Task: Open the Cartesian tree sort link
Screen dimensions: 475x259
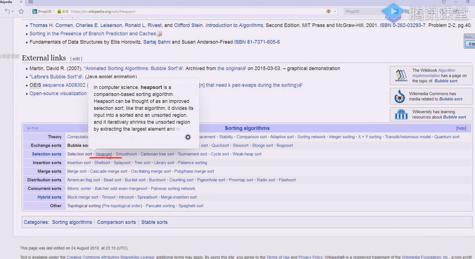Action: [157, 154]
